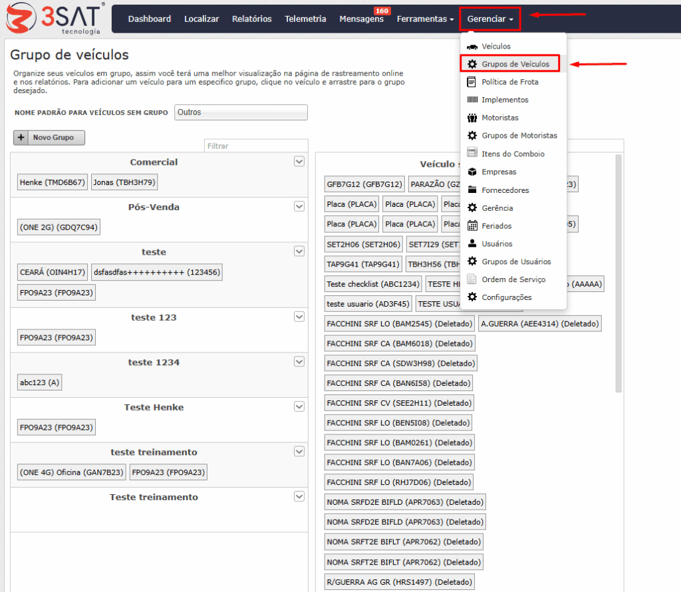Click the gear icon beside Grupos de Veículos

(472, 64)
